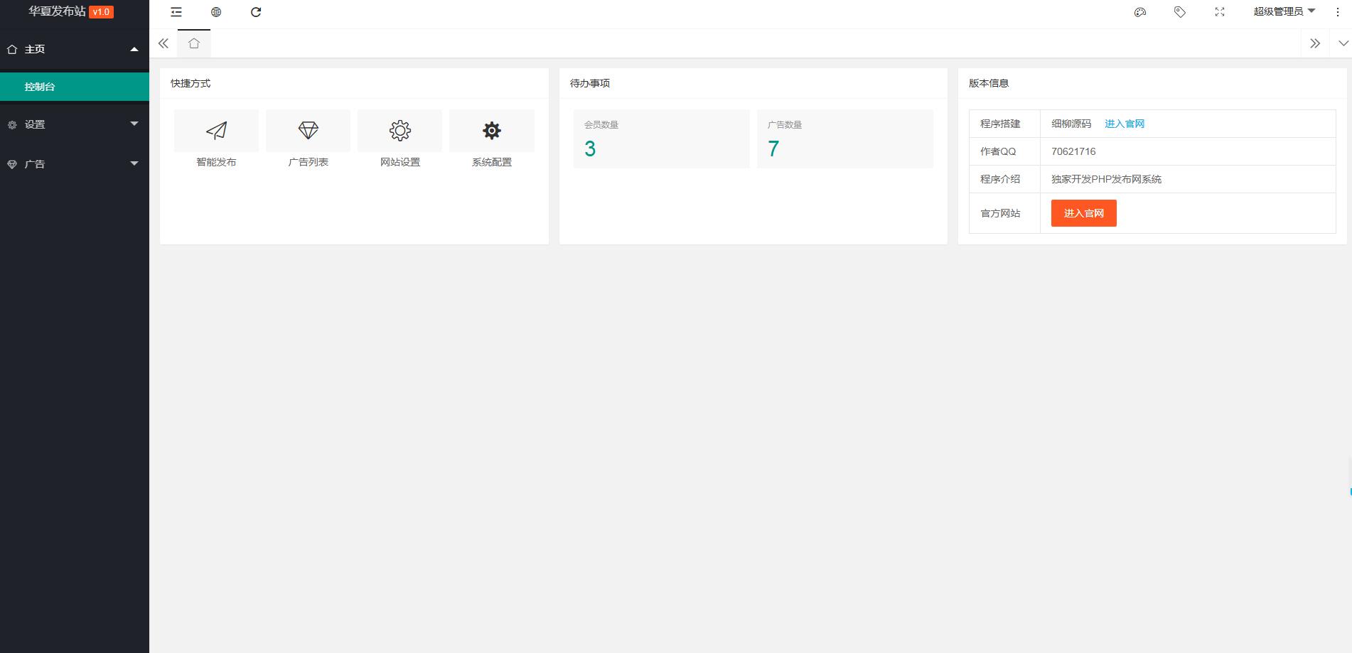Expand the 广告 sidebar menu
This screenshot has width=1352, height=653.
74,164
